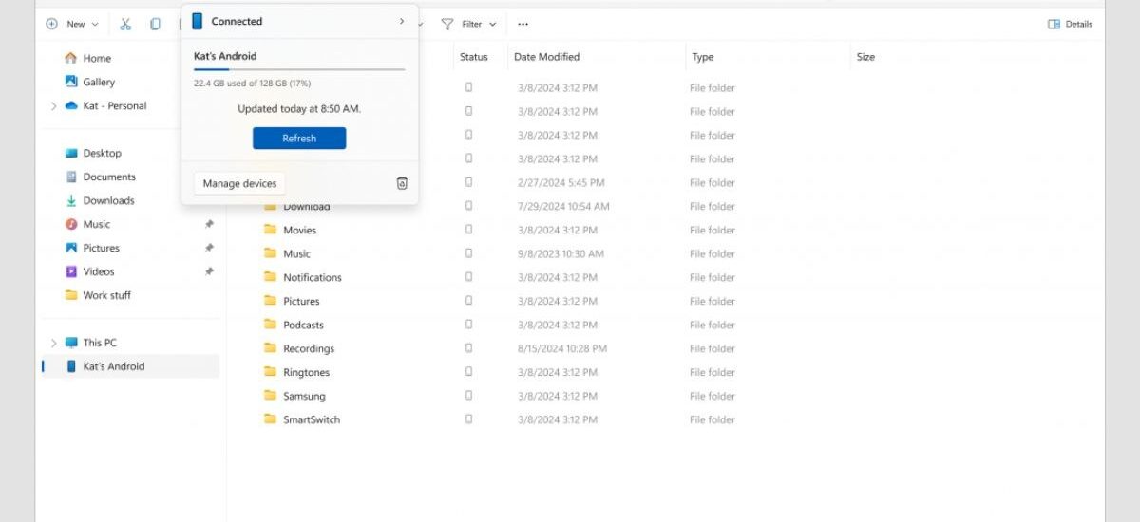Click the Copy icon in toolbar
This screenshot has height=522, width=1140.
pyautogui.click(x=155, y=24)
